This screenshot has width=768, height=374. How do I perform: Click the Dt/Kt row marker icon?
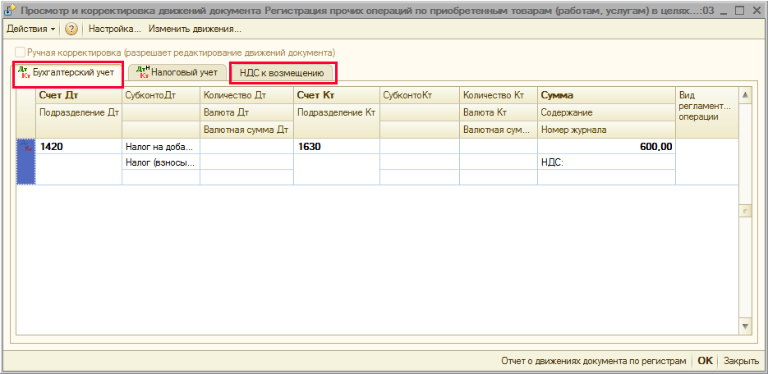[x=27, y=148]
